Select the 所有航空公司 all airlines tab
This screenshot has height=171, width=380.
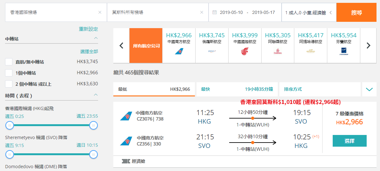click(146, 46)
